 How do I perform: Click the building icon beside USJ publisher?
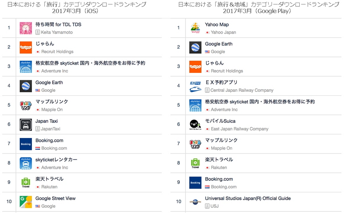[207, 206]
